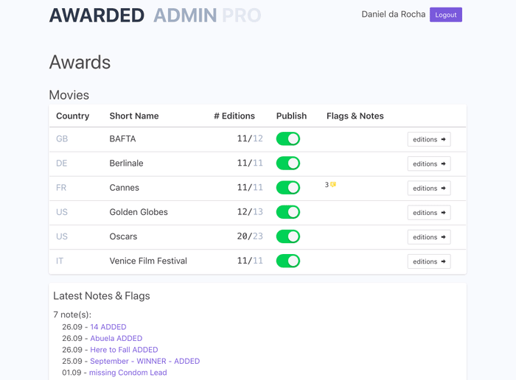Click the BAFTA short name
Screen dimensions: 516x380
122,138
